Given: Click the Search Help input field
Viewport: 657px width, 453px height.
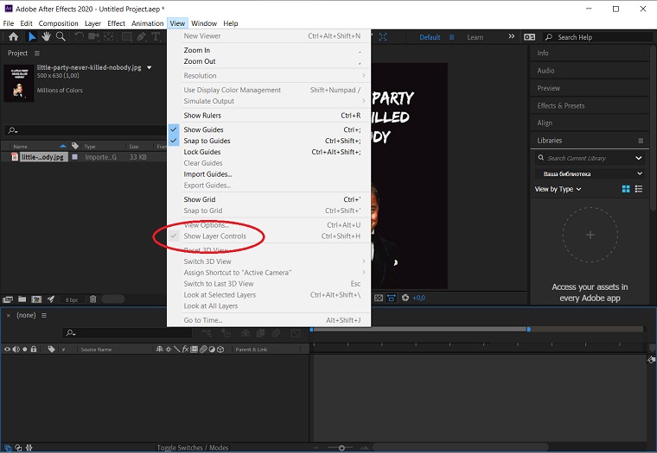Looking at the screenshot, I should (596, 37).
